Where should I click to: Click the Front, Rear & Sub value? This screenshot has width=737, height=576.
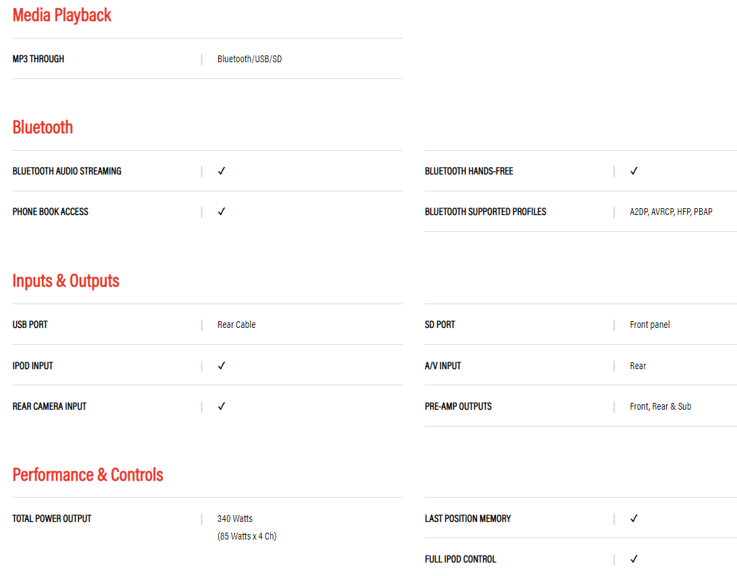660,406
